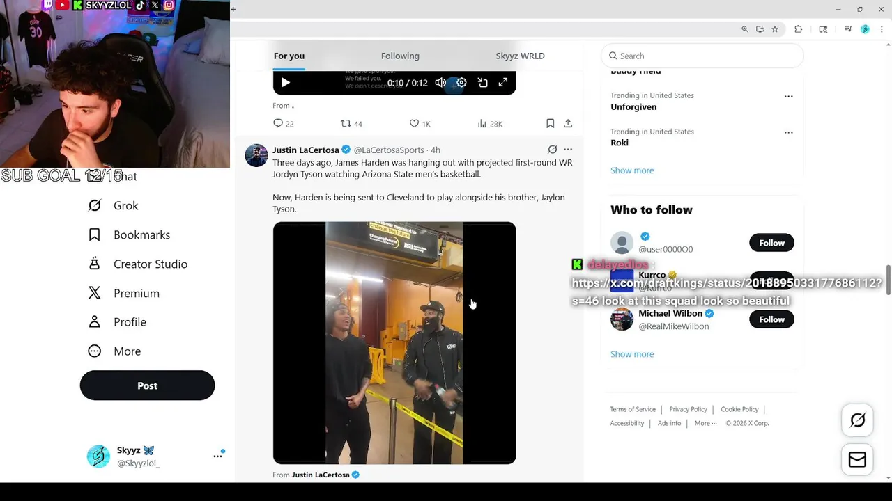Click the Grok sidebar icon

pyautogui.click(x=95, y=205)
